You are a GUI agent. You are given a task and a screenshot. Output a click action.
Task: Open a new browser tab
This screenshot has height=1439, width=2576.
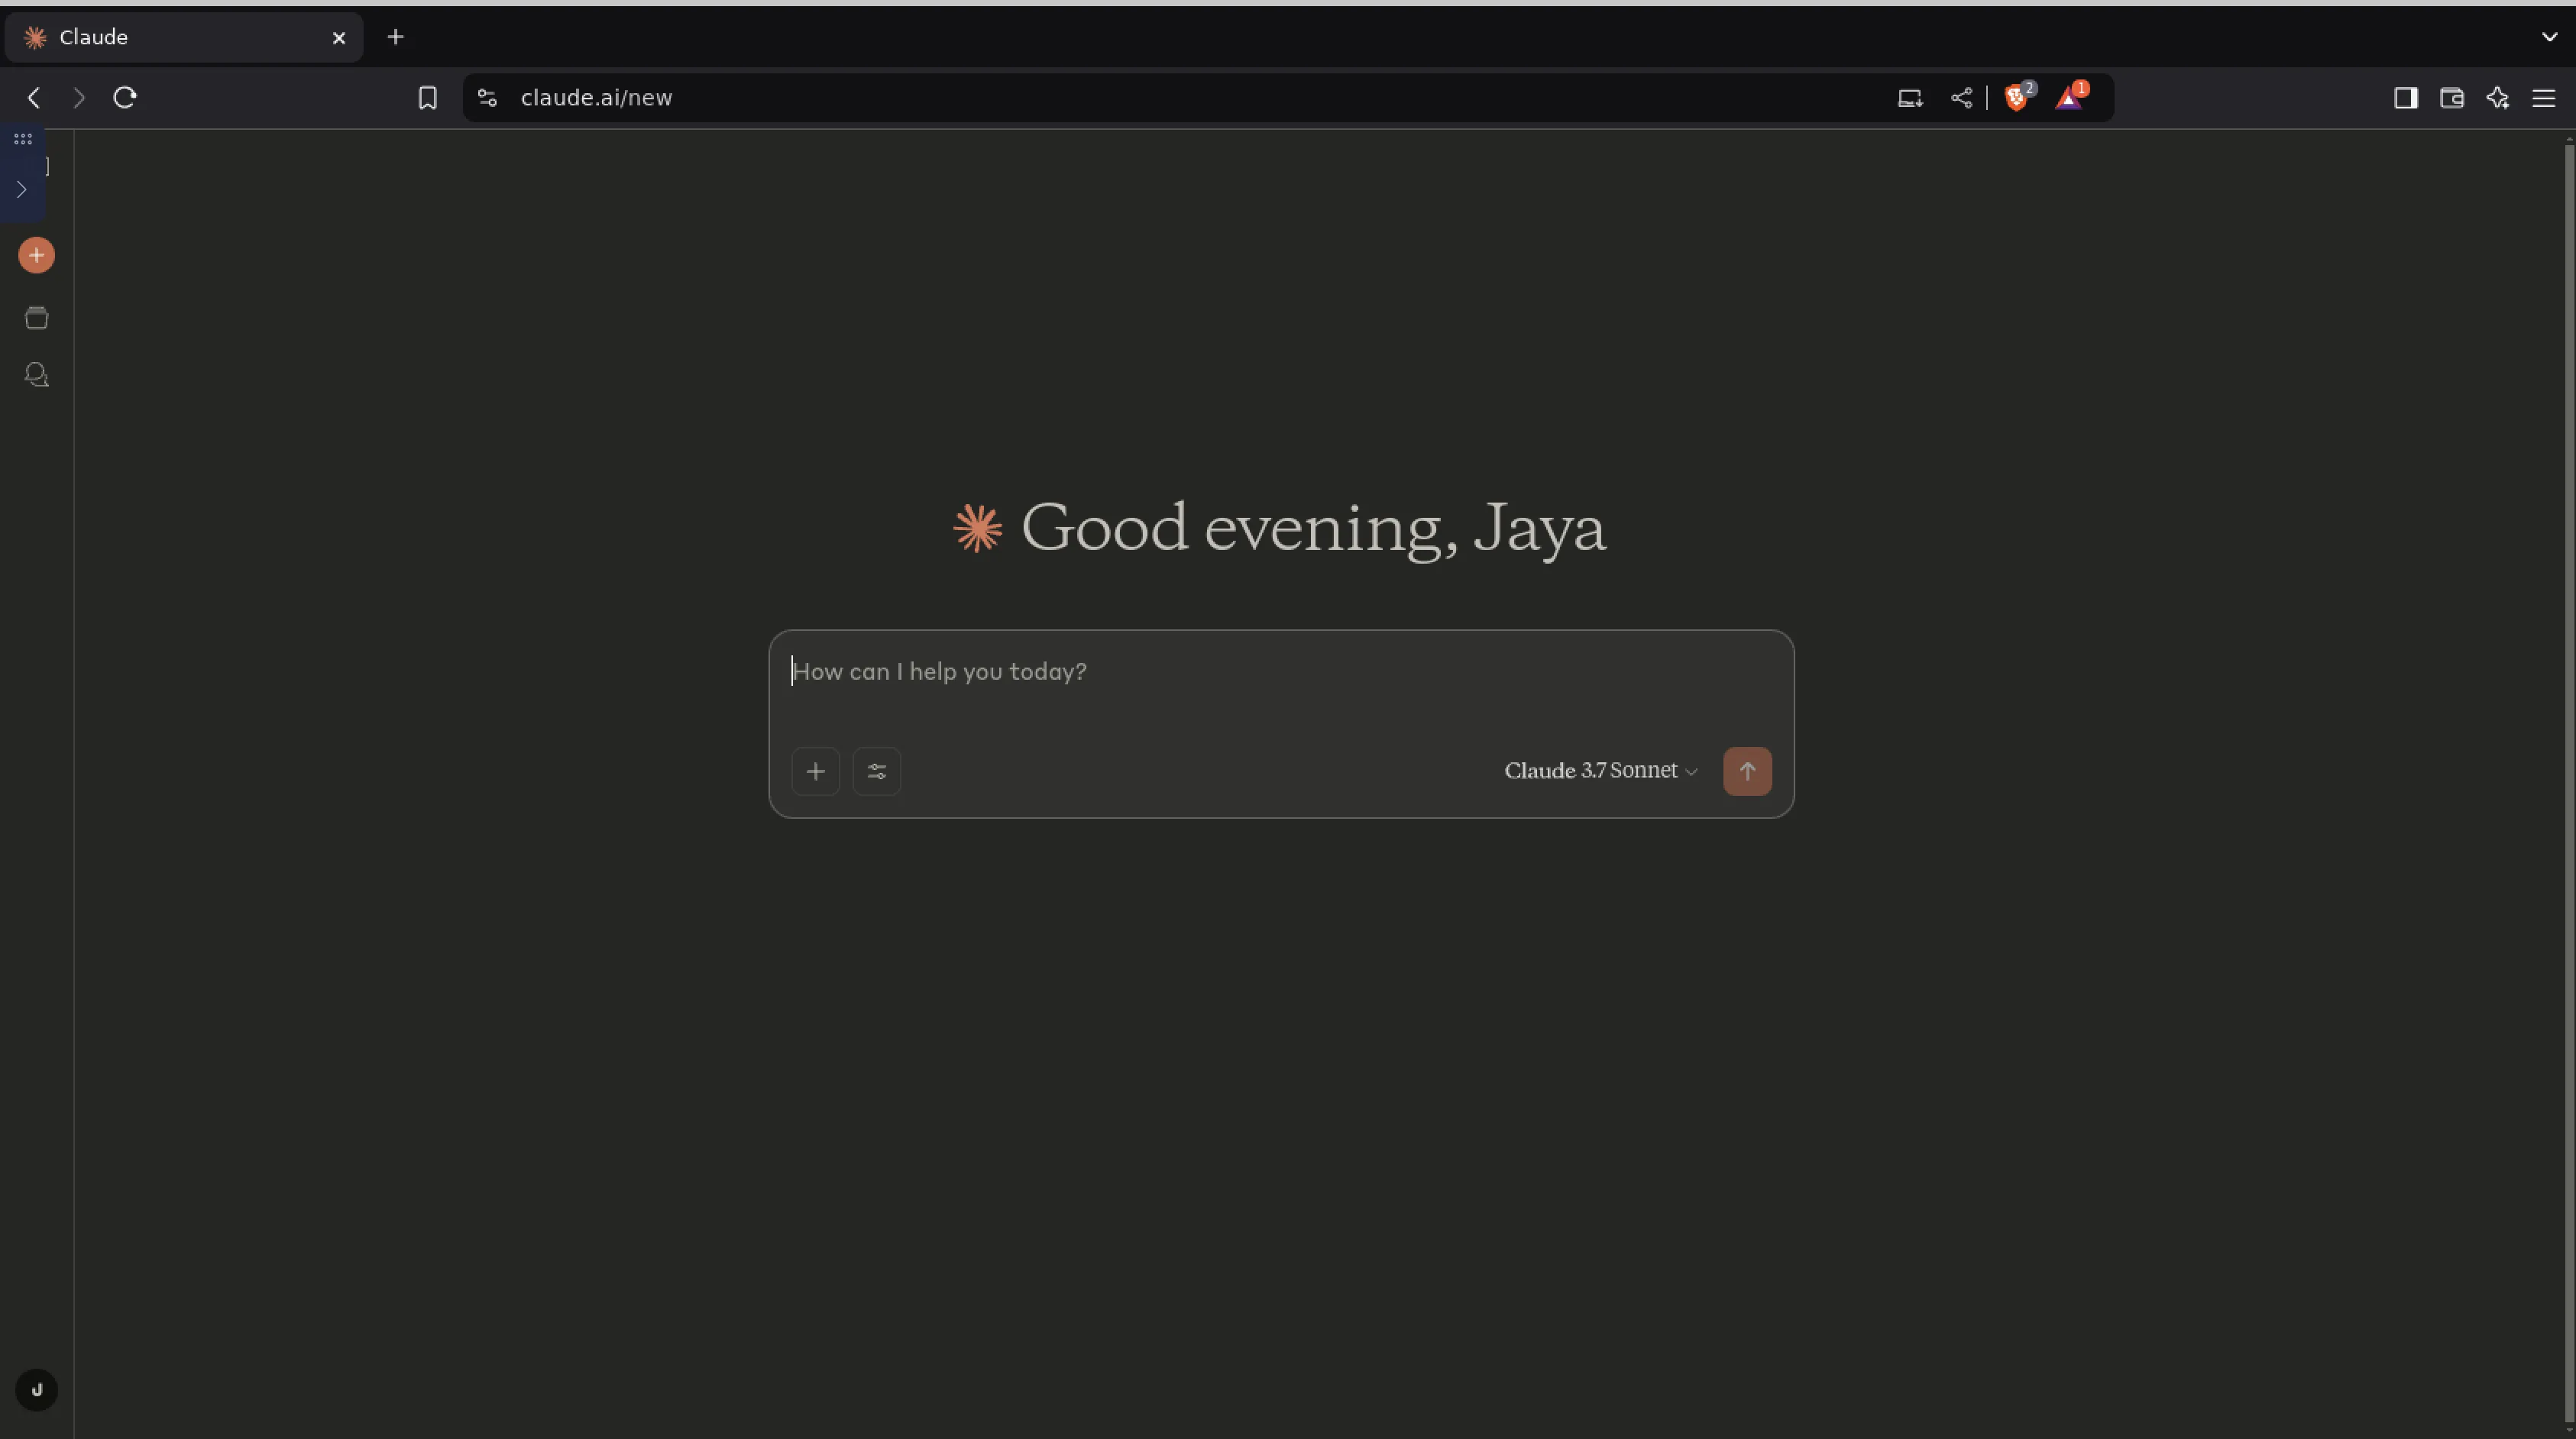point(396,37)
